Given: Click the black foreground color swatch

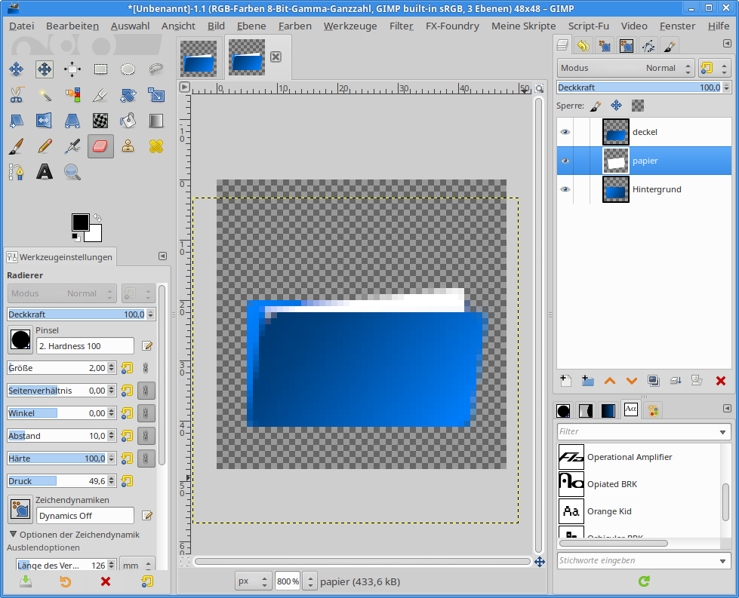Looking at the screenshot, I should click(80, 222).
